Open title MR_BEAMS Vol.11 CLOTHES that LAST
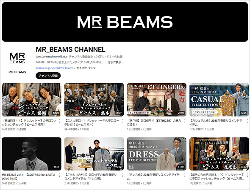The width and height of the screenshot is (250, 190). (x=28, y=176)
